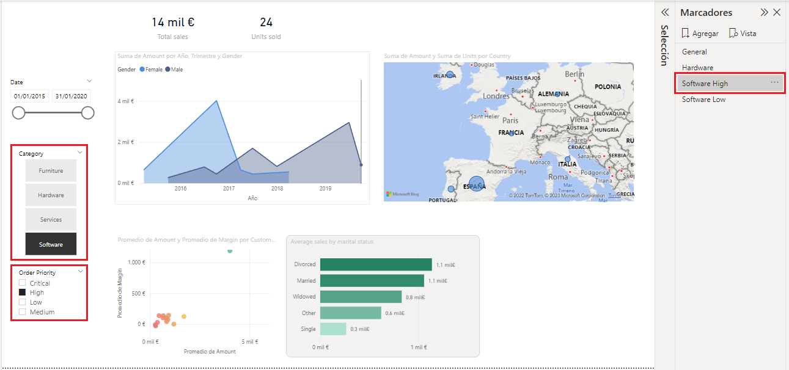
Task: Tick the Medium order priority checkbox
Action: [x=23, y=312]
